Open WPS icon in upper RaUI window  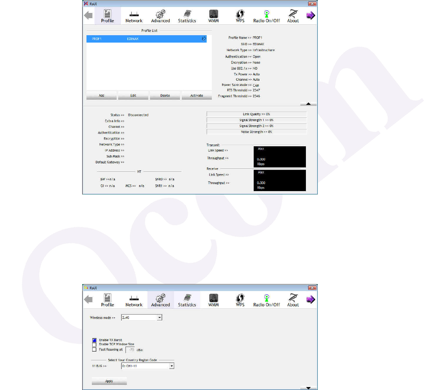coord(240,16)
